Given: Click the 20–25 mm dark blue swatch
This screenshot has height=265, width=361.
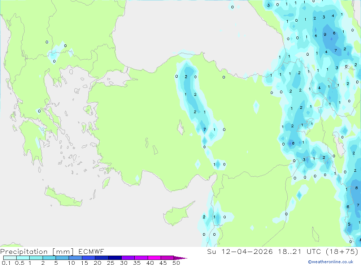Looking at the screenshot, I should 101,258.
